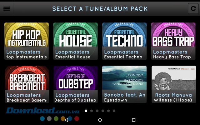Tap the Android recent apps square
Image resolution: width=200 pixels, height=125 pixels.
(134, 120)
